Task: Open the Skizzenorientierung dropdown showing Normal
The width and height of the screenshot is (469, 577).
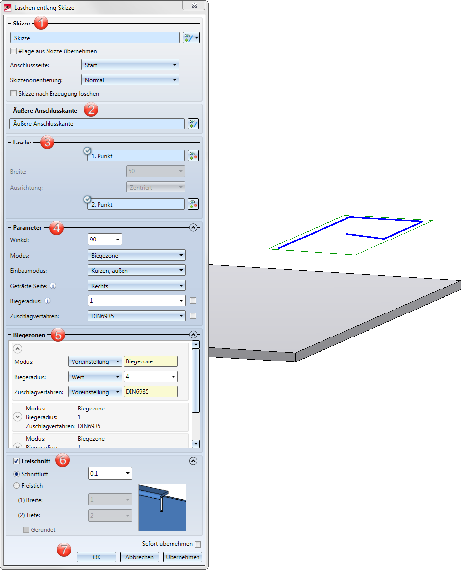Action: pos(130,80)
